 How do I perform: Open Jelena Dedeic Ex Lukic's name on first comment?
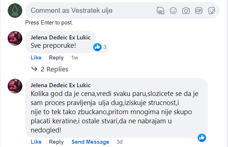[x=61, y=38]
